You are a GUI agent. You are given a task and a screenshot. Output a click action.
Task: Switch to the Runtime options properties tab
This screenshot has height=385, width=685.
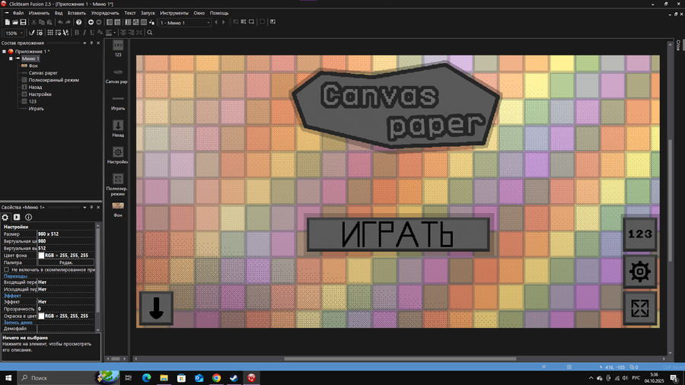tap(17, 217)
